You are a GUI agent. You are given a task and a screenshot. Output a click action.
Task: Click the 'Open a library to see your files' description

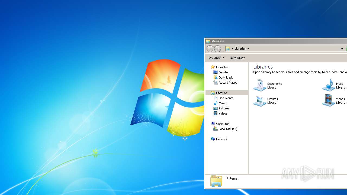click(x=300, y=72)
